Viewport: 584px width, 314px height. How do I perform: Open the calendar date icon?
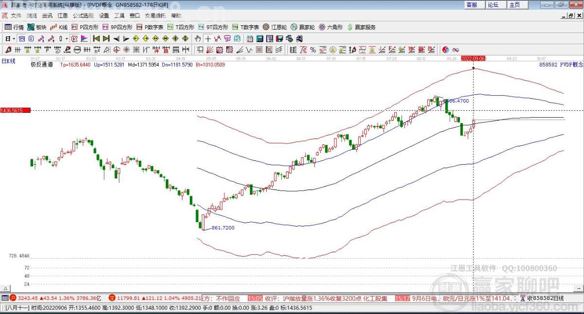(250, 38)
